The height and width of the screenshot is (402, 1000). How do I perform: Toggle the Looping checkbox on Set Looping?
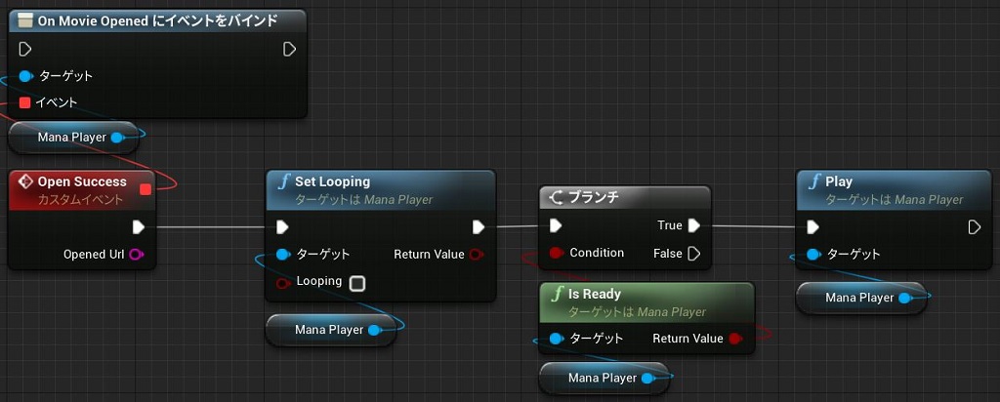tap(357, 283)
